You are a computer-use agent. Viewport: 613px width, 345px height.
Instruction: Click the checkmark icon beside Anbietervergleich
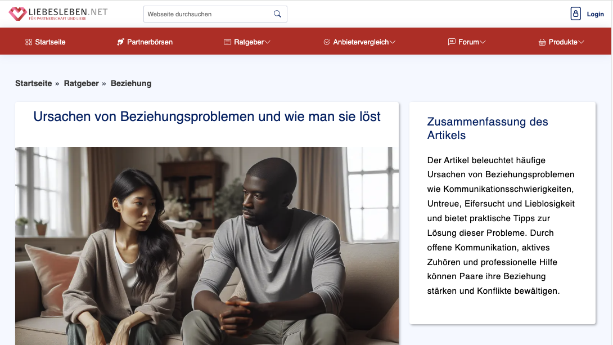tap(326, 41)
